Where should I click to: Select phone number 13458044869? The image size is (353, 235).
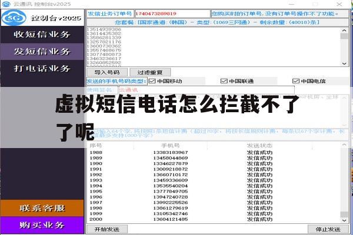pos(171,158)
